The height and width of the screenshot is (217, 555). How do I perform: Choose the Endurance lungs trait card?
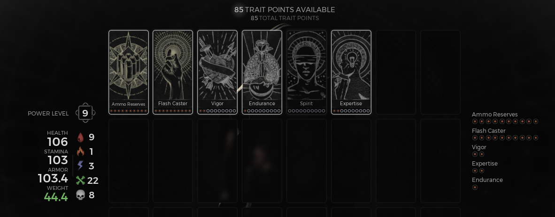pyautogui.click(x=262, y=72)
